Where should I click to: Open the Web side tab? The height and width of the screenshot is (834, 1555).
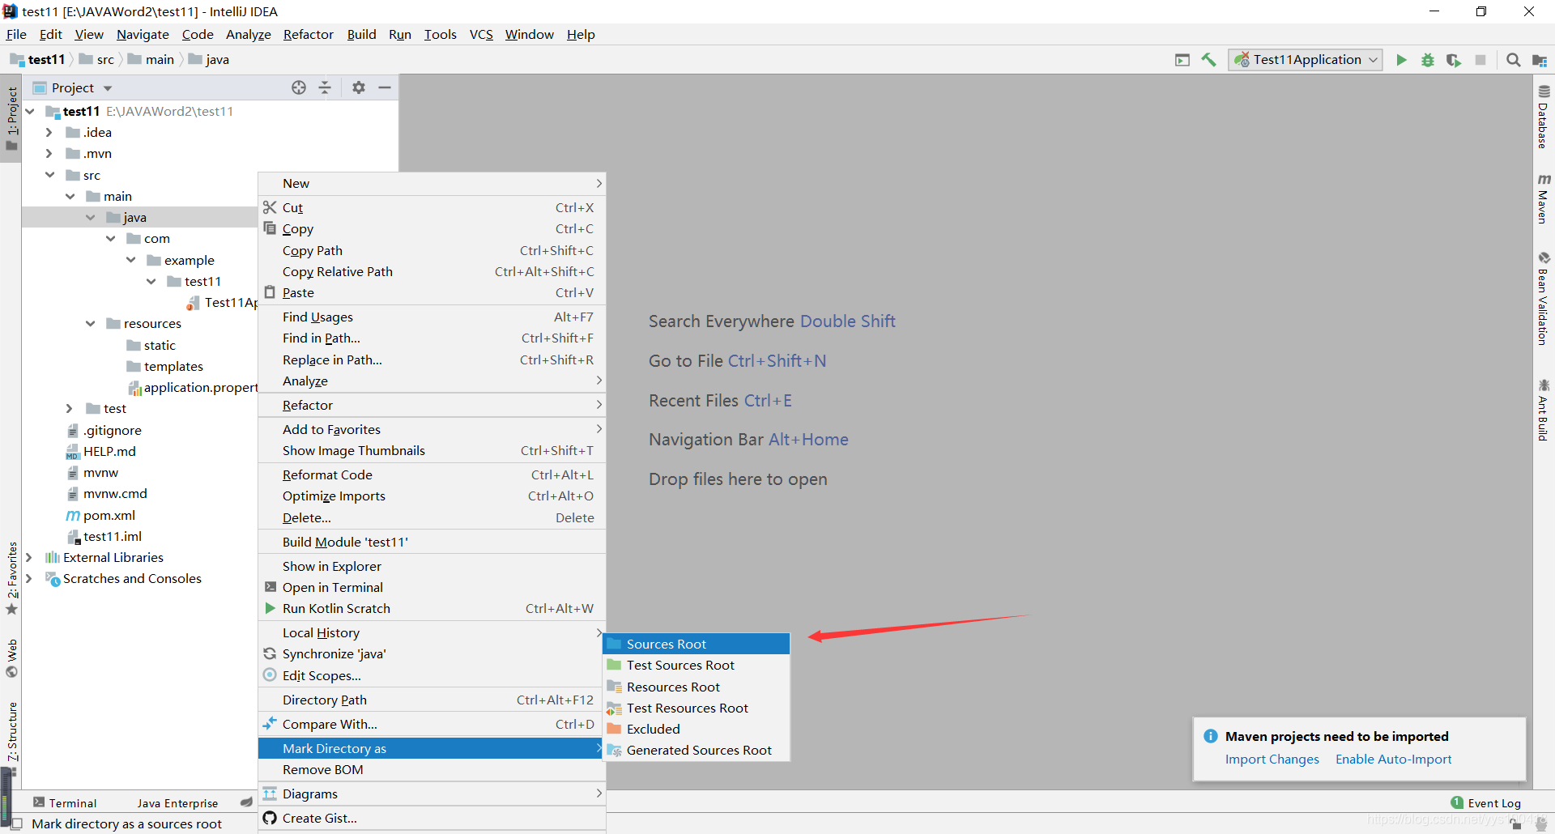click(x=11, y=658)
